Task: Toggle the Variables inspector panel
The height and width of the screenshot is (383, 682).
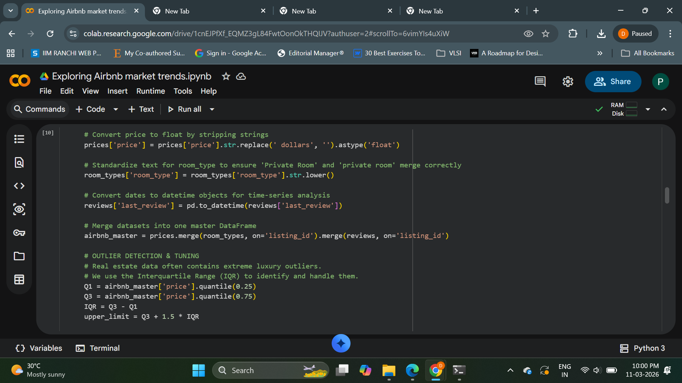Action: pyautogui.click(x=39, y=348)
